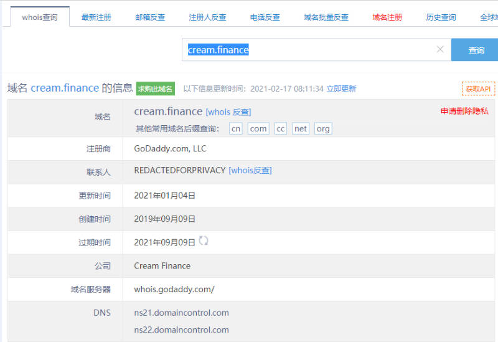Image resolution: width=498 pixels, height=342 pixels.
Task: Check the org suffix option
Action: point(323,128)
